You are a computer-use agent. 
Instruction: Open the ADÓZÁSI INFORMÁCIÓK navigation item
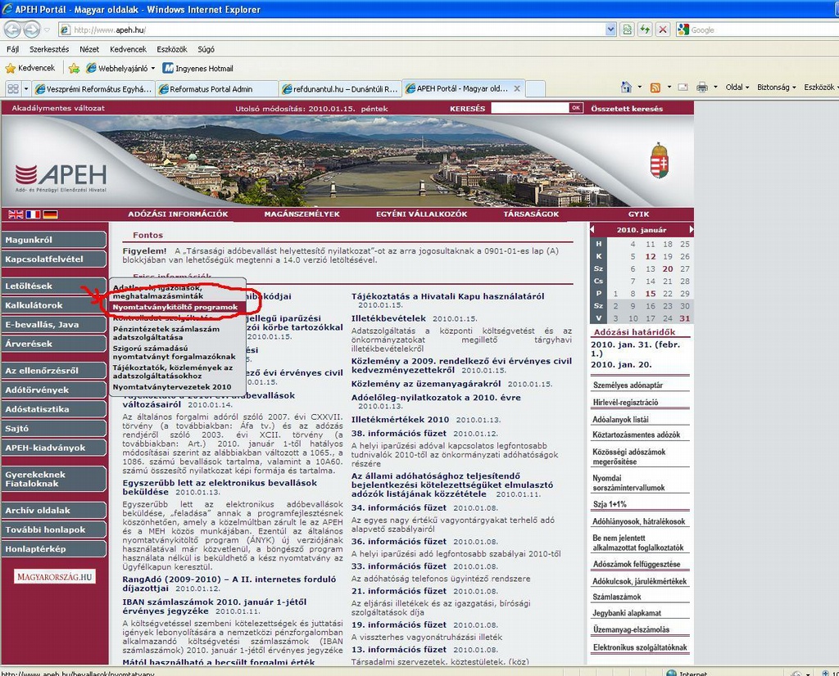[178, 214]
